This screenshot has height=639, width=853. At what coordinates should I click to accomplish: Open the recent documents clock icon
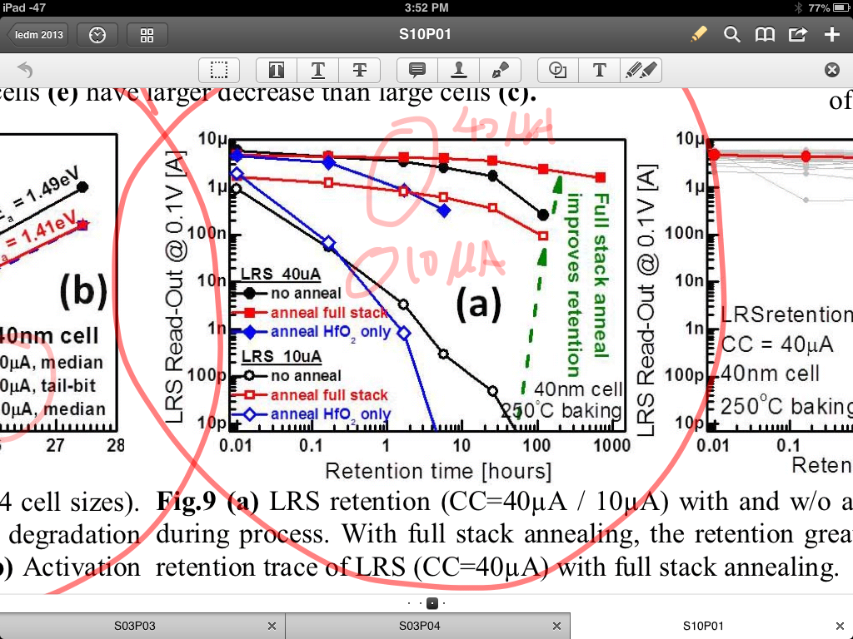click(97, 35)
